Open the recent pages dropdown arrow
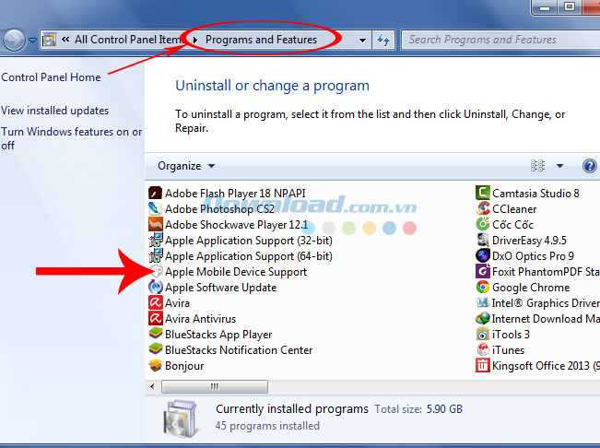The height and width of the screenshot is (448, 600). pos(32,40)
